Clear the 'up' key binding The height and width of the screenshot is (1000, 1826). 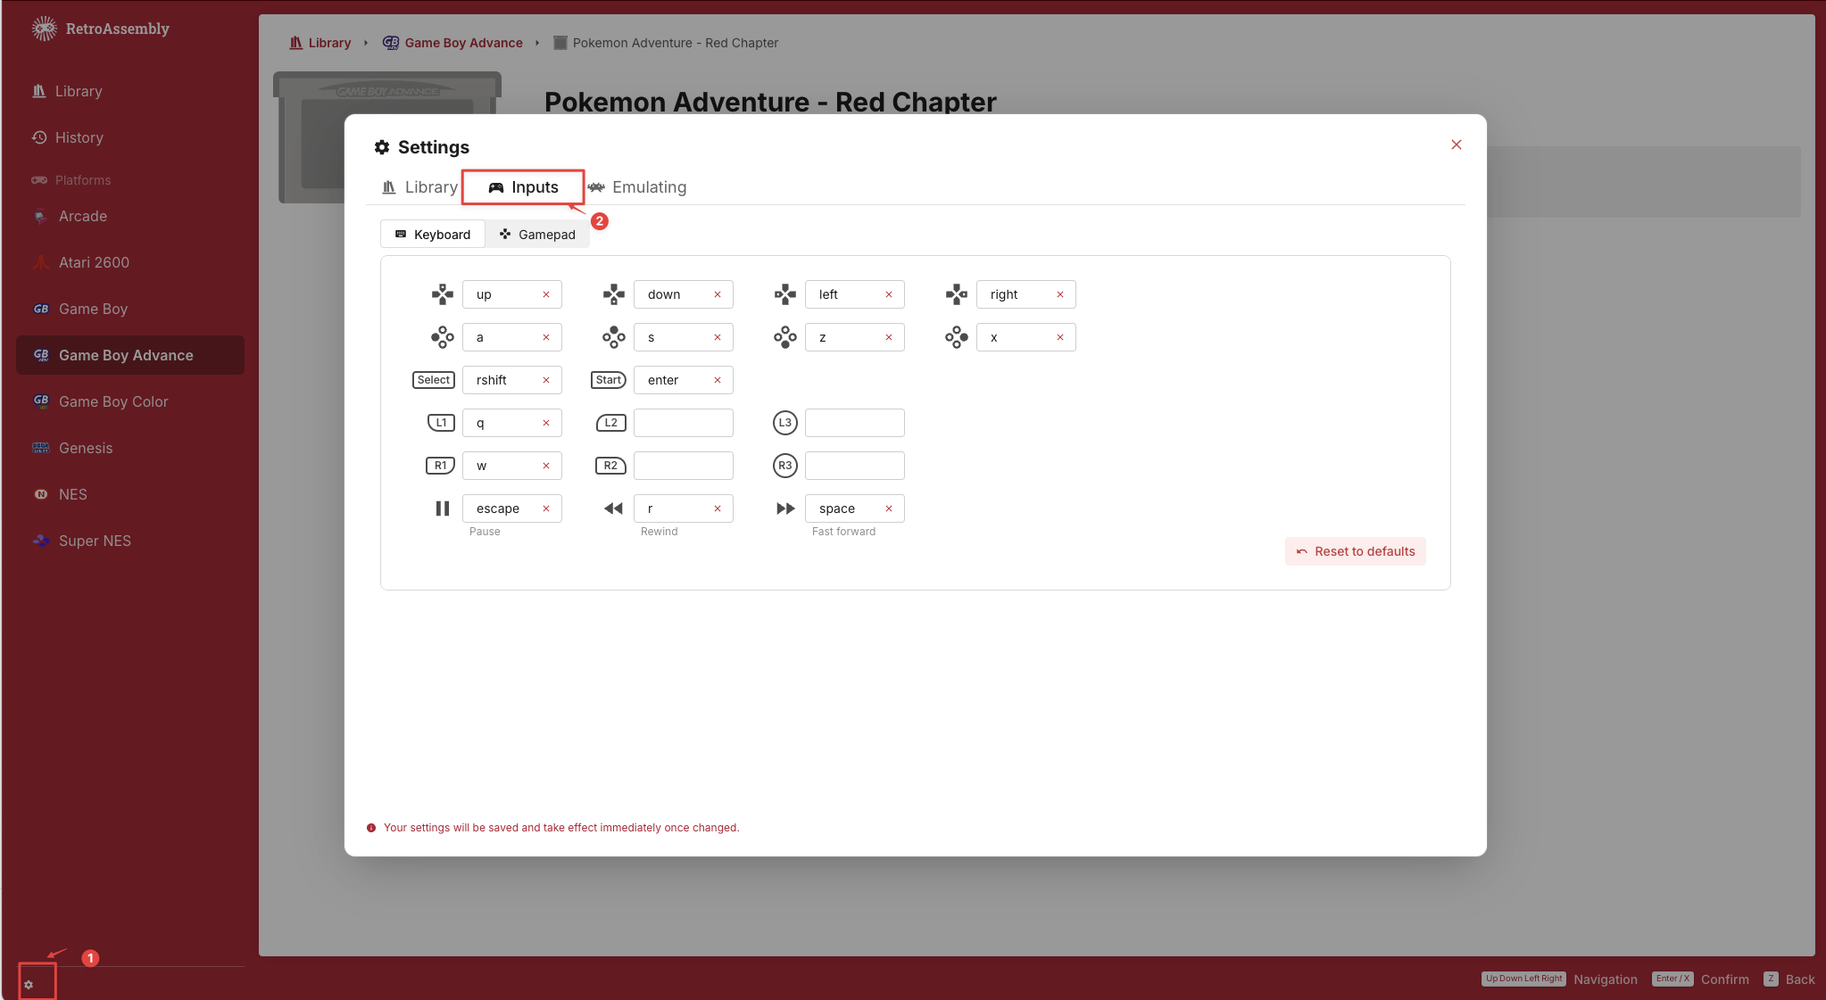tap(546, 294)
